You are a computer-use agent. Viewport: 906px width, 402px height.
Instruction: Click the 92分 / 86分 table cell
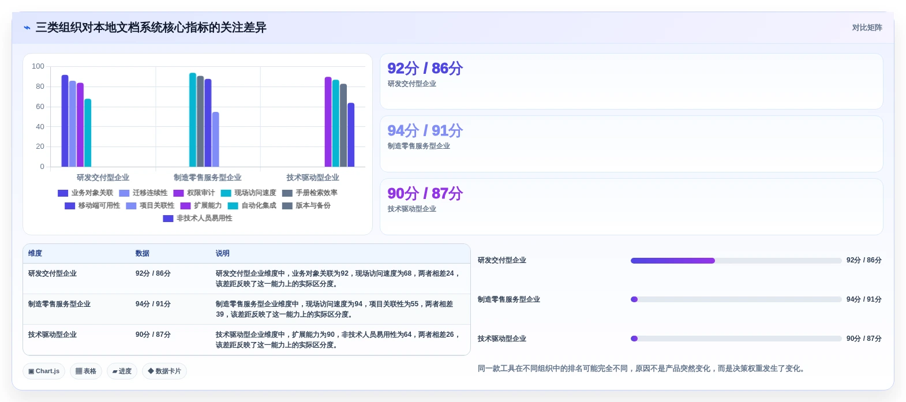153,273
